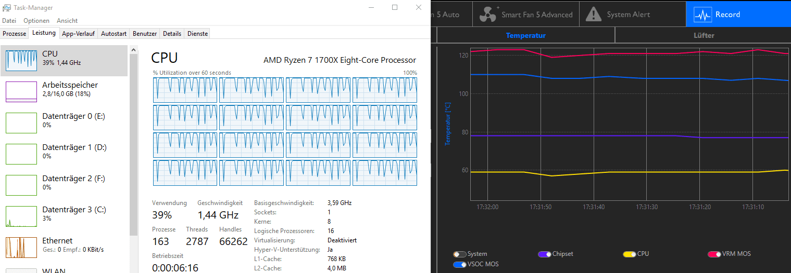Click the Task-Manager sidebar scrollbar track

point(134,254)
